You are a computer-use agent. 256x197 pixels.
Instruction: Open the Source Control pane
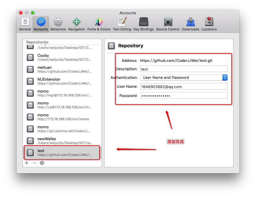(168, 24)
